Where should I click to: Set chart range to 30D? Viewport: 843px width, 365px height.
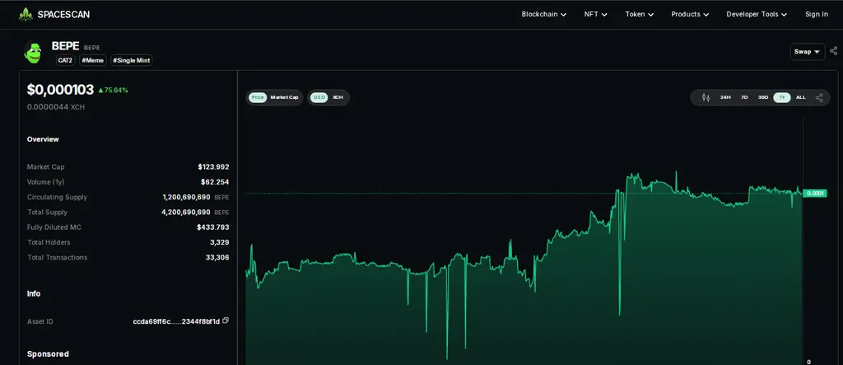pyautogui.click(x=763, y=97)
